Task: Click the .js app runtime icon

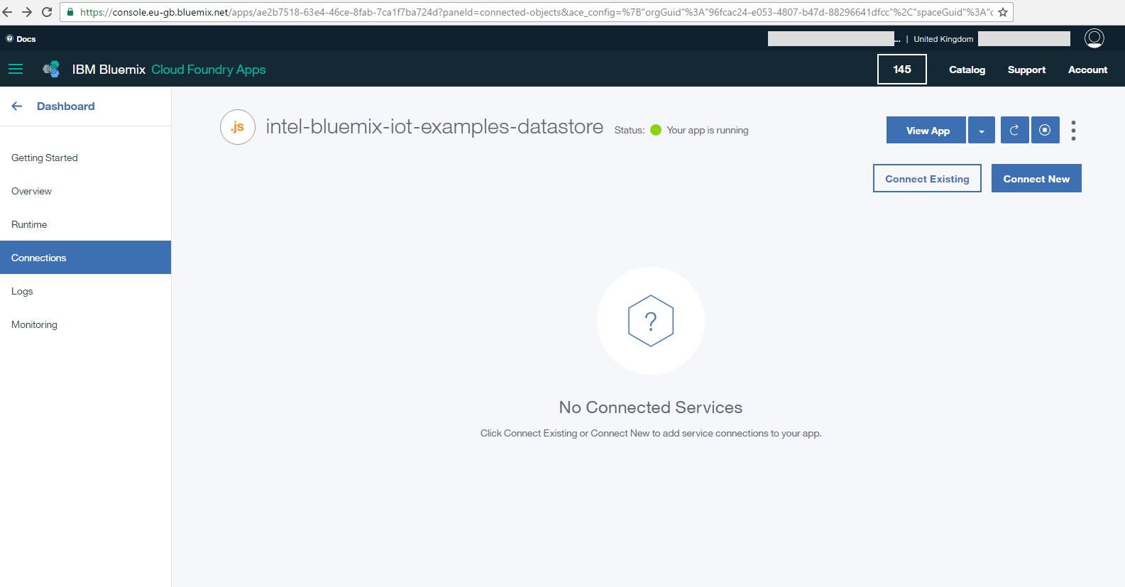Action: point(238,127)
